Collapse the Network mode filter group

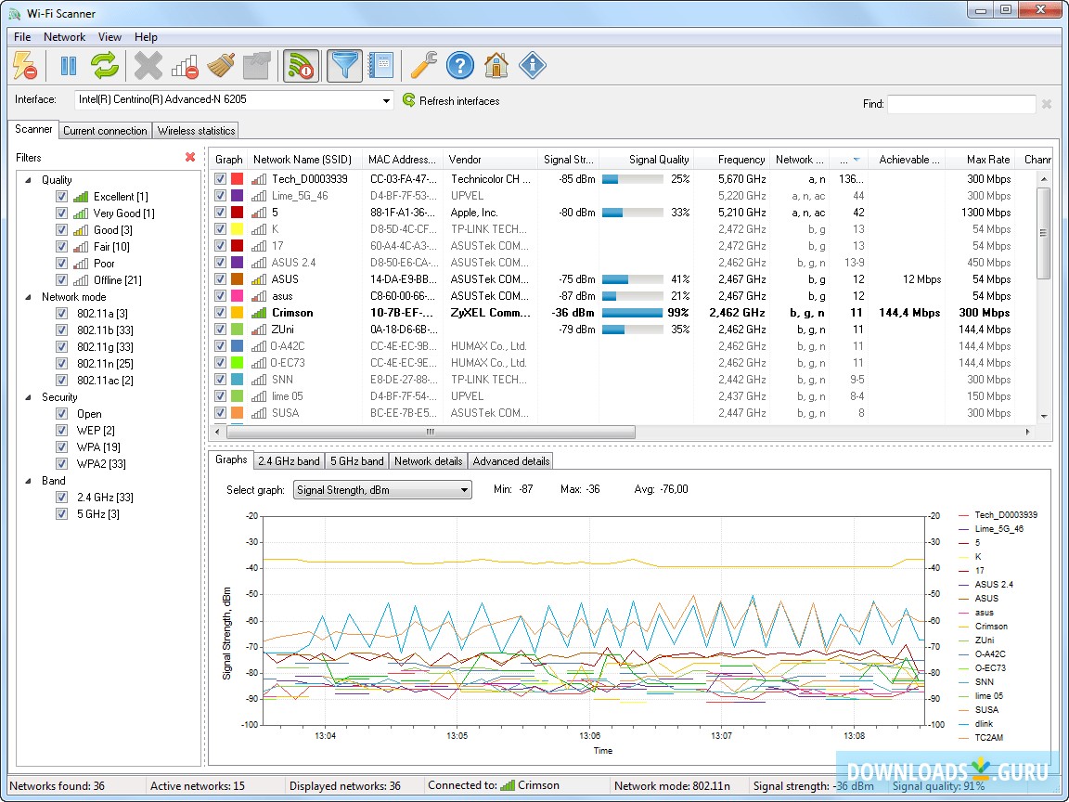28,297
